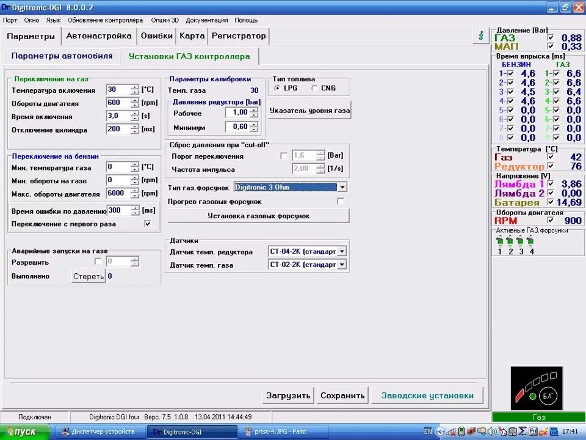Image resolution: width=586 pixels, height=440 pixels.
Task: Uncheck the Редуктор temperature checkbox
Action: [550, 166]
